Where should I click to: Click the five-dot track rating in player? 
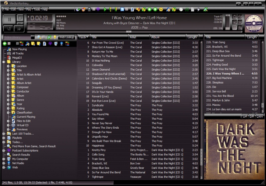pos(61,16)
